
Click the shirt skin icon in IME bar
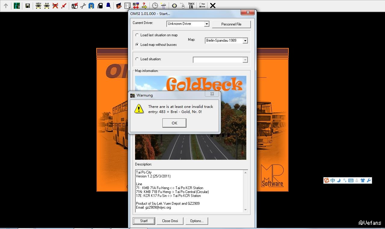(363, 180)
